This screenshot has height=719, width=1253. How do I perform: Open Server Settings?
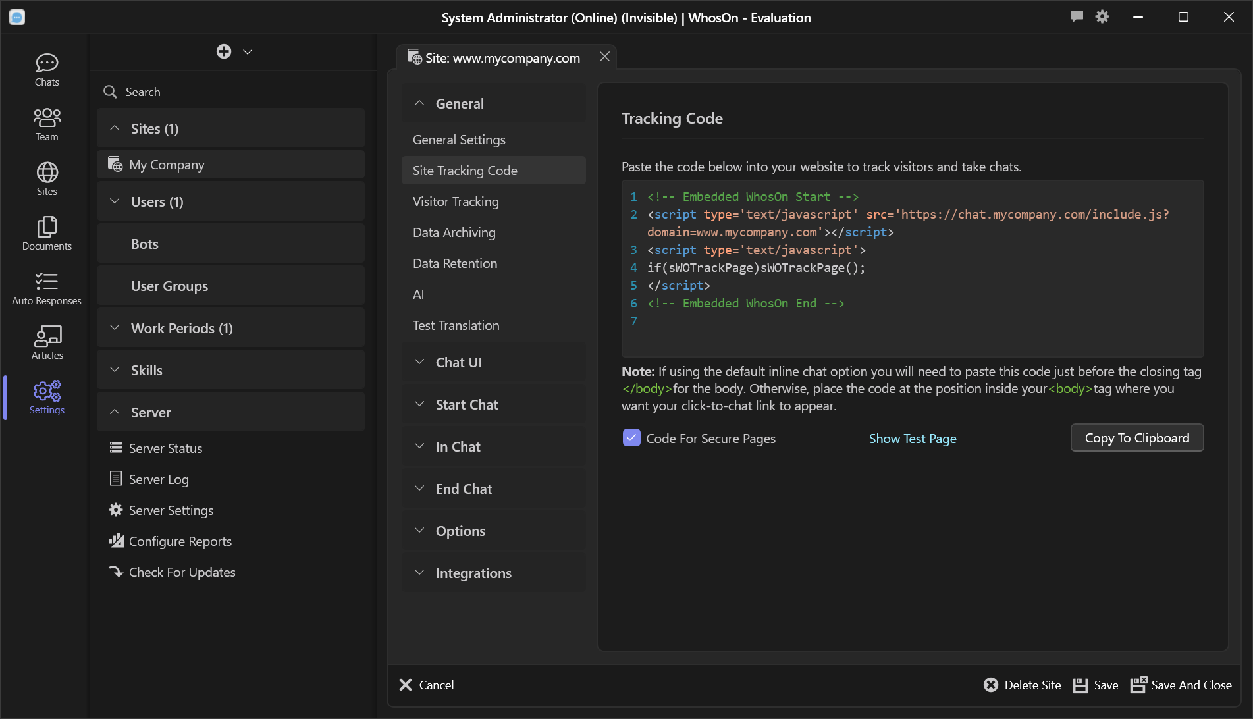click(230, 510)
